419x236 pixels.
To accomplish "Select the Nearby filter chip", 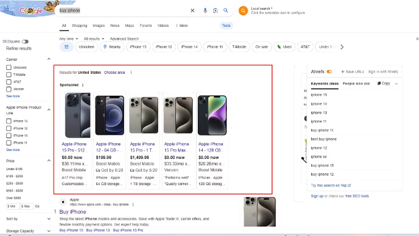I will (x=112, y=47).
